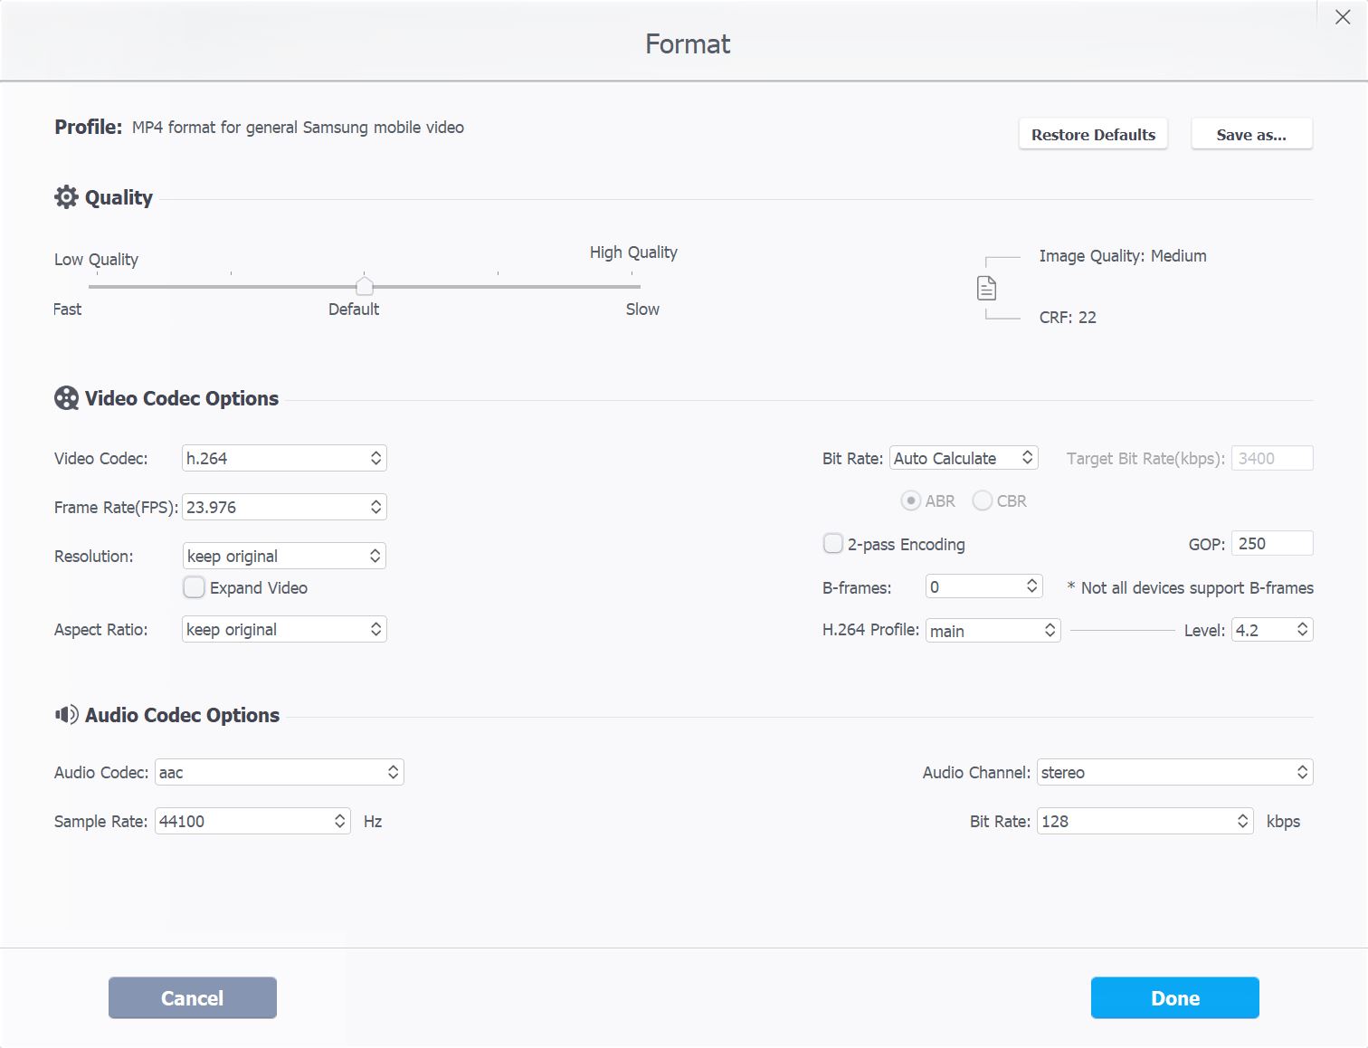
Task: Open the audio Bit Rate 128 dropdown
Action: pos(1145,821)
